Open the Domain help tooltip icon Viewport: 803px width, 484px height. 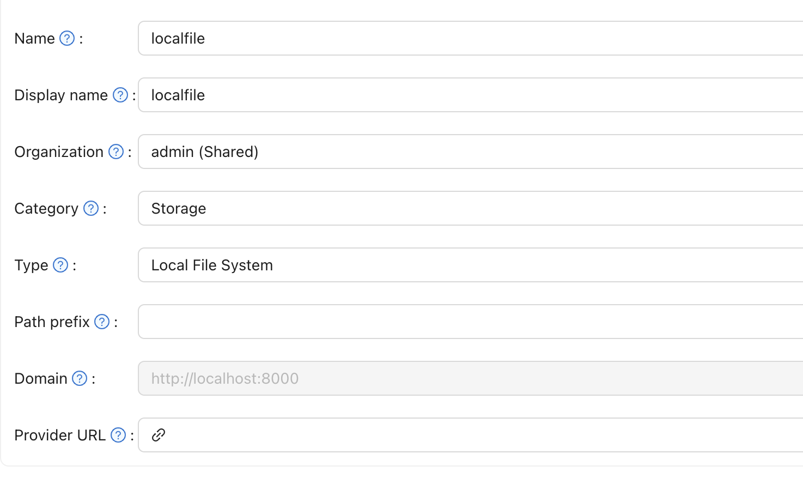point(80,378)
